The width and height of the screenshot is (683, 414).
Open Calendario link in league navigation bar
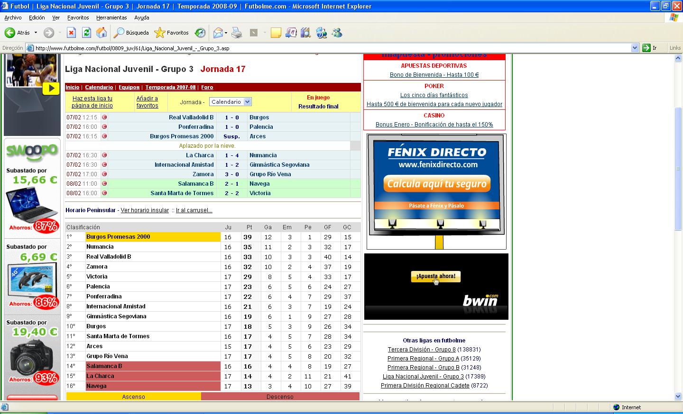coord(99,87)
